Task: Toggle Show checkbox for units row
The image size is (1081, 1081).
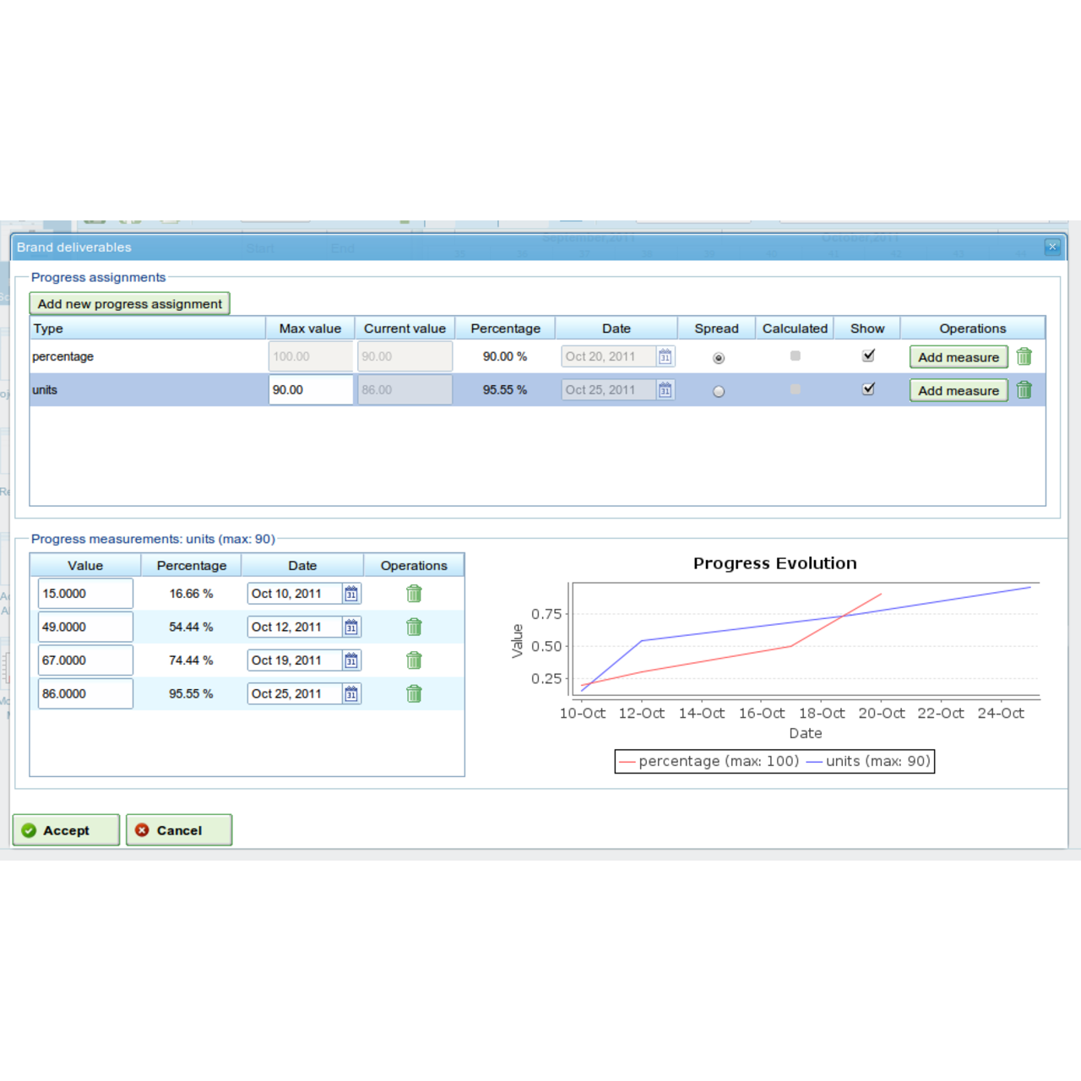Action: (x=868, y=389)
